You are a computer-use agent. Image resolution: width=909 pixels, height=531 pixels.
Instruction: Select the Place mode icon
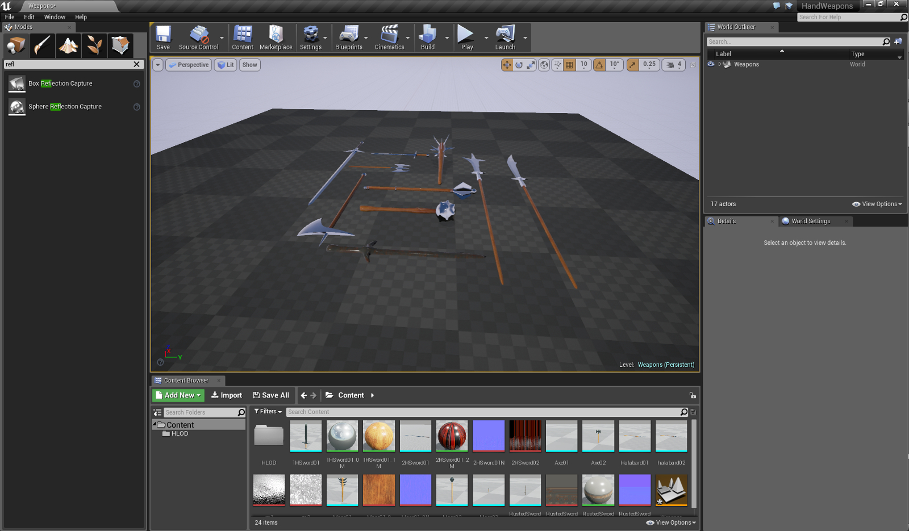[16, 45]
